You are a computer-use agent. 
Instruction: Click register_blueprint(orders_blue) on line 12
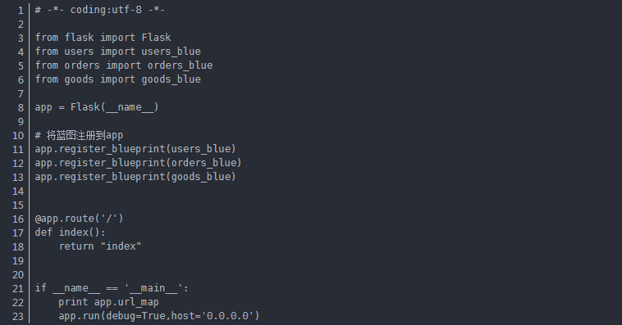pyautogui.click(x=150, y=163)
